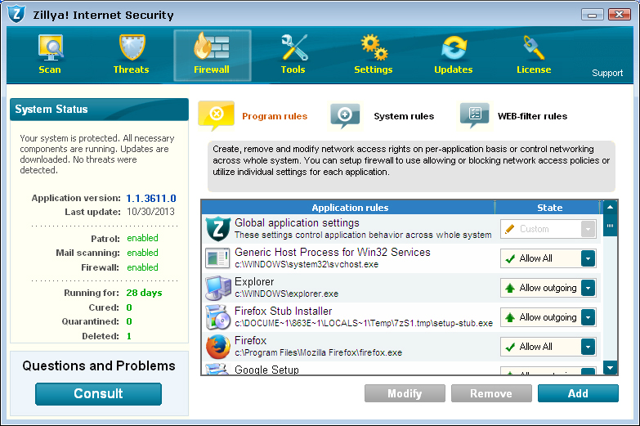Viewport: 640px width, 426px height.
Task: Open the Support link
Action: point(607,73)
